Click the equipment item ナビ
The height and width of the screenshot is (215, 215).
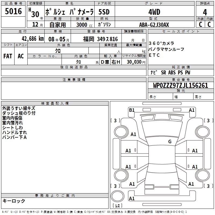pos(154,72)
